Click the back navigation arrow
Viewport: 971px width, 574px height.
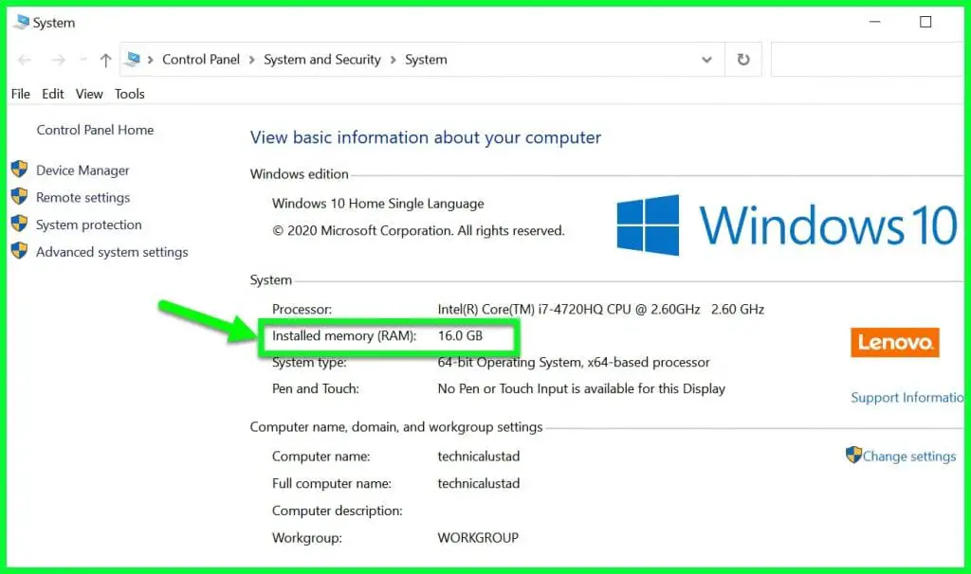[x=24, y=59]
